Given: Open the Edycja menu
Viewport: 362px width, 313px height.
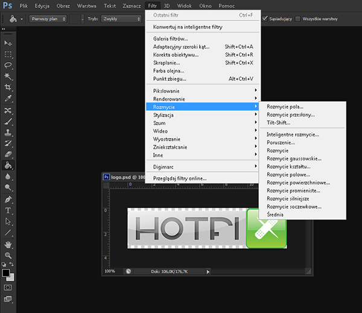Looking at the screenshot, I should (x=42, y=6).
